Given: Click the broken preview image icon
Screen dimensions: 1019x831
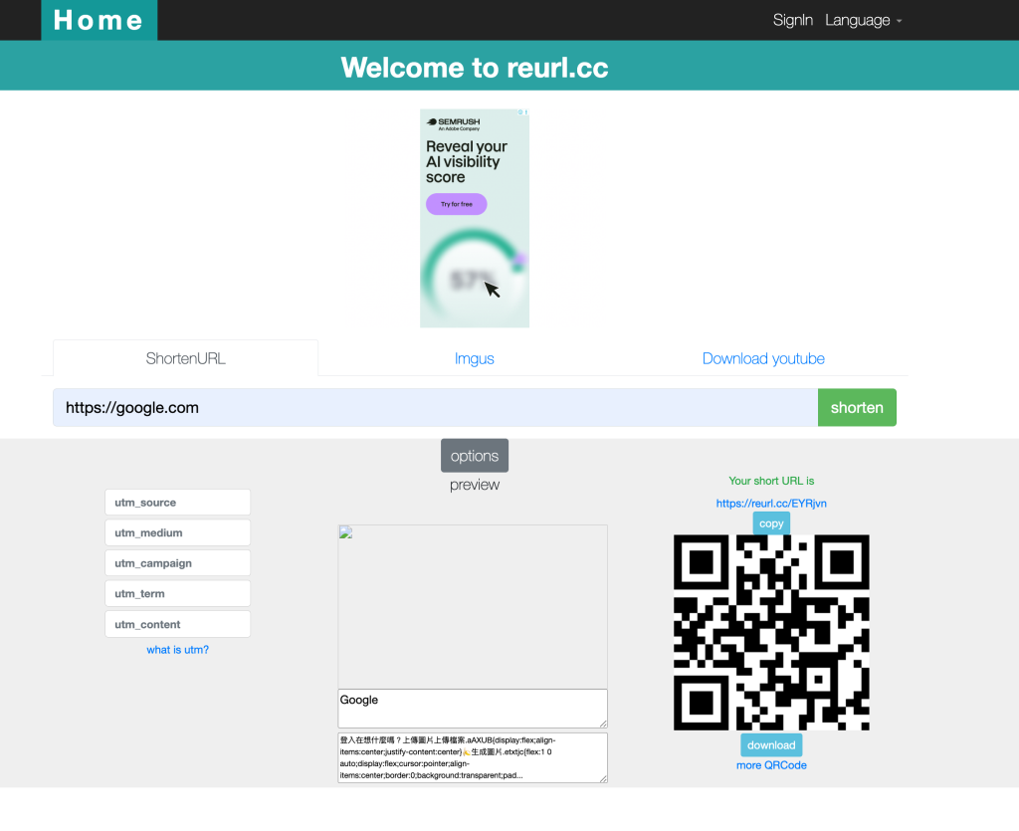Looking at the screenshot, I should click(345, 532).
